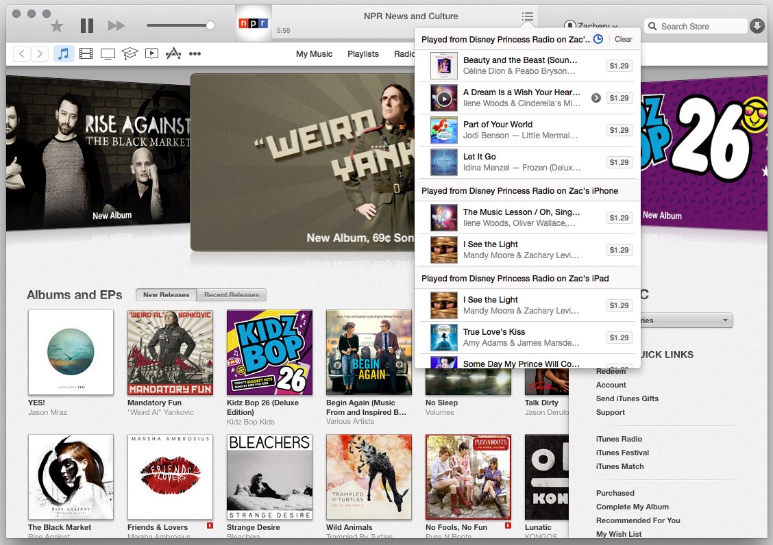Click into the Search Store field
The height and width of the screenshot is (545, 773).
(696, 26)
